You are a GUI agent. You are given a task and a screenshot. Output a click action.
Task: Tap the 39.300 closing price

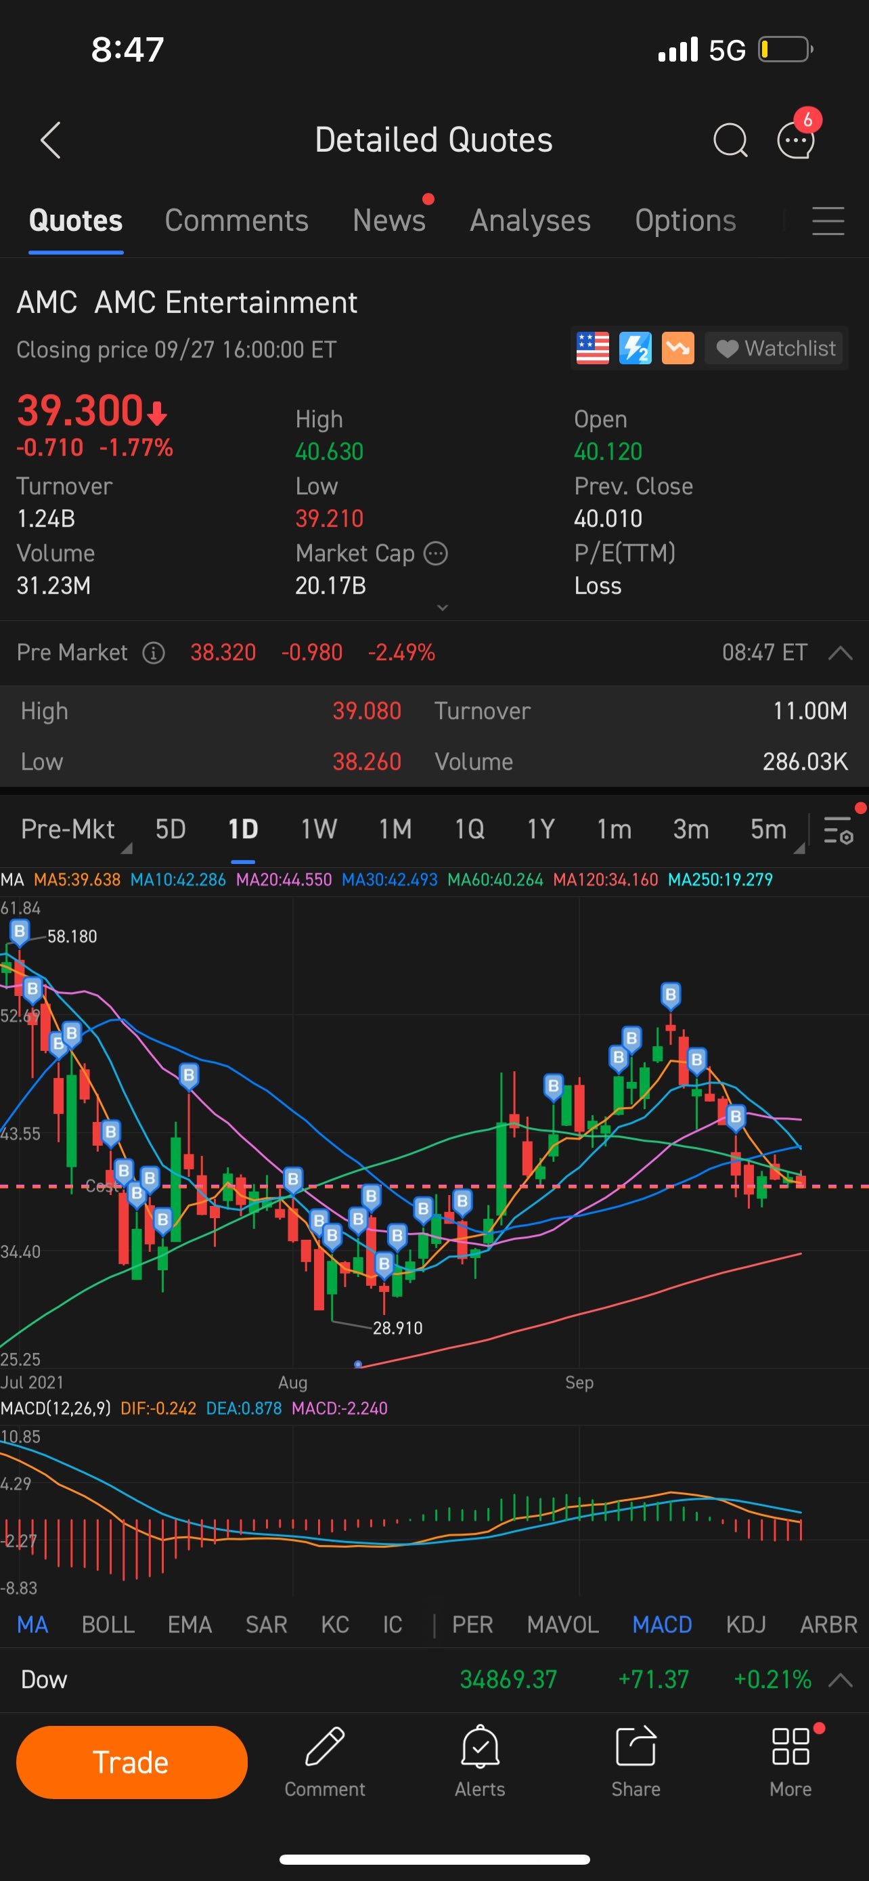click(x=81, y=410)
